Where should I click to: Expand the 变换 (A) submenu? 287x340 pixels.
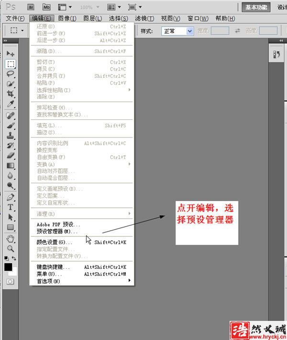tap(82, 164)
